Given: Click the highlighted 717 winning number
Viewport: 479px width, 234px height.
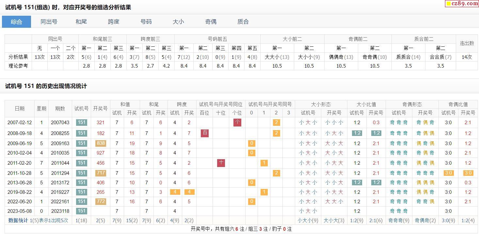Looking at the screenshot, I should [x=101, y=173].
